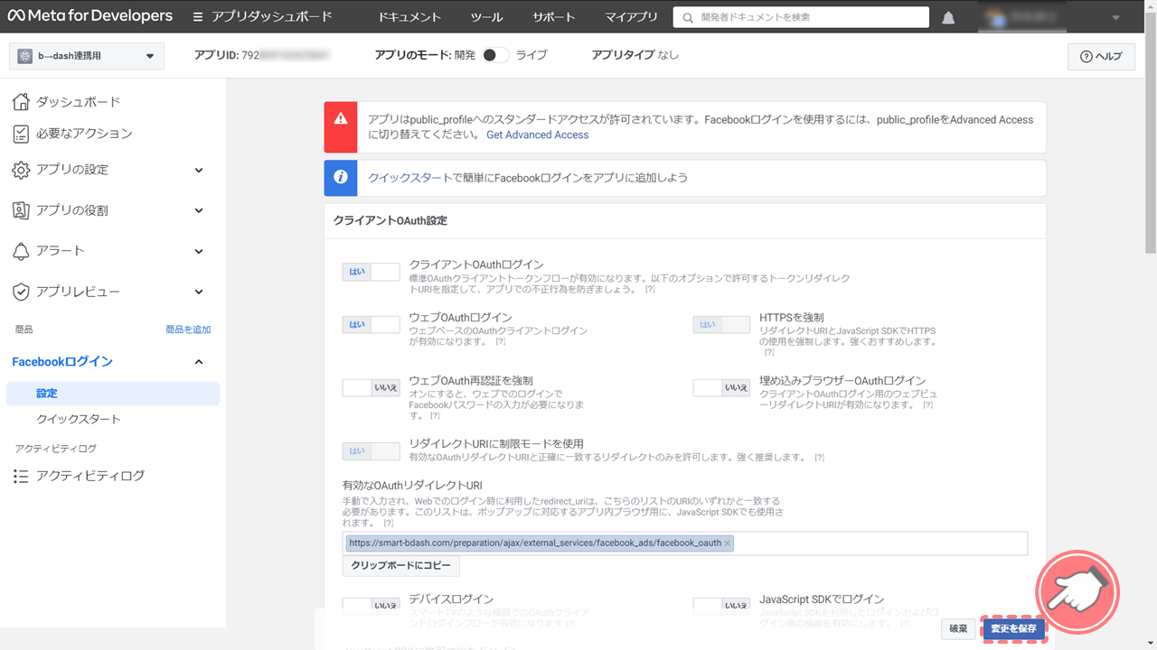Toggle リダイレクトURIに制限モードを使用 switch
The height and width of the screenshot is (650, 1157).
tap(371, 451)
